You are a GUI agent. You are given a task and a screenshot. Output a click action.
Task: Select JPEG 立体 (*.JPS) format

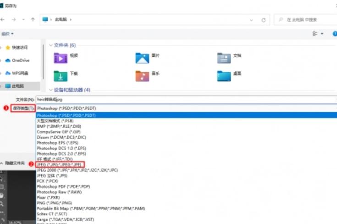coord(52,176)
